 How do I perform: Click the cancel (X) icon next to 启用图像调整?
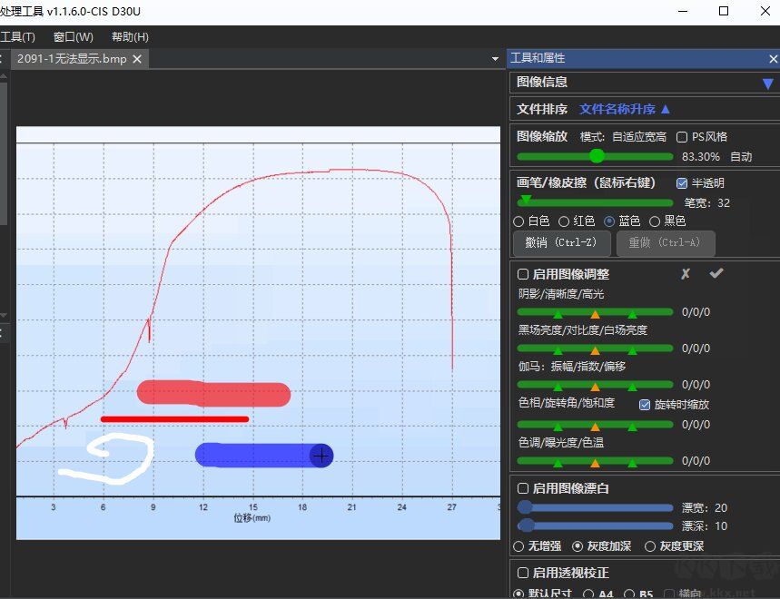click(x=686, y=274)
